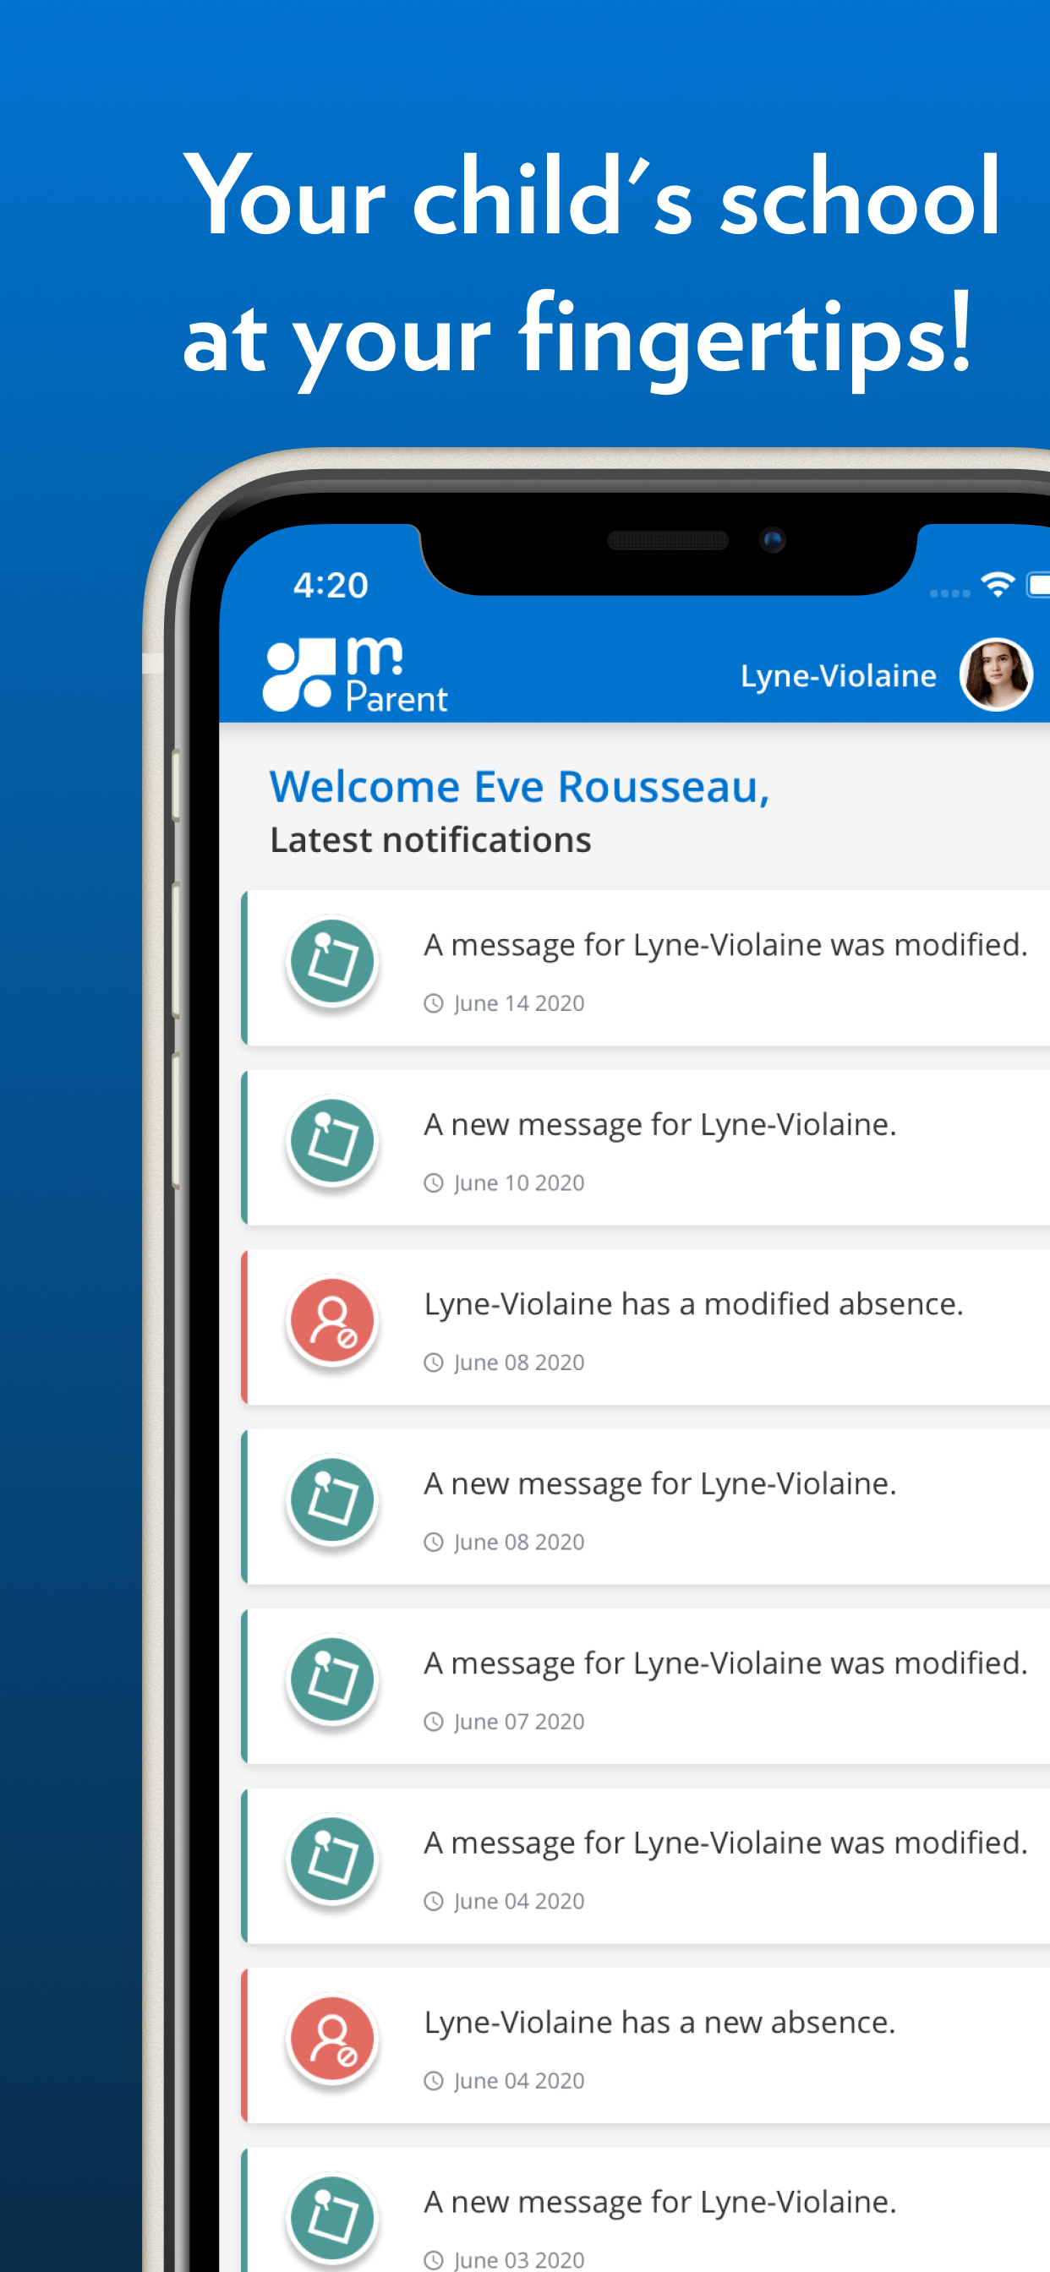1050x2272 pixels.
Task: Tap clock icon beside June 07 2020
Action: [433, 1723]
